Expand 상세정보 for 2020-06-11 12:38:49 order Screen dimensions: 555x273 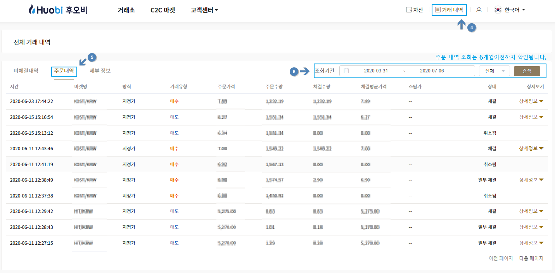(531, 180)
